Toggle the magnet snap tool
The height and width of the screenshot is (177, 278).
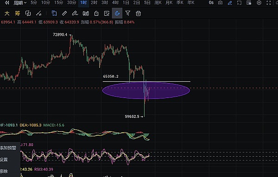[x=117, y=13]
